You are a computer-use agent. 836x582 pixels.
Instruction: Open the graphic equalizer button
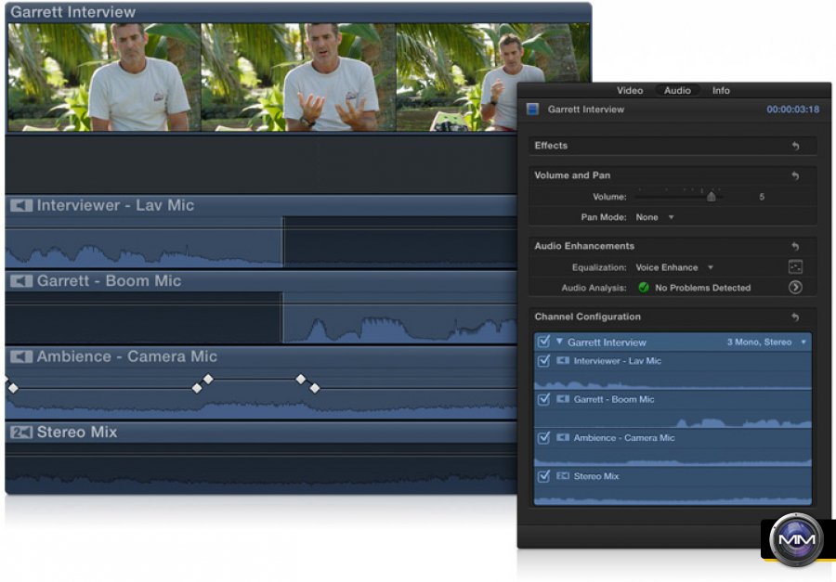click(x=795, y=267)
